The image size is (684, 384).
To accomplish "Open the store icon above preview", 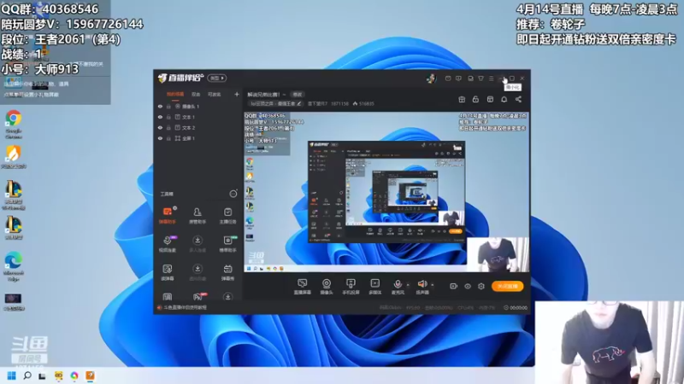I will pos(490,99).
